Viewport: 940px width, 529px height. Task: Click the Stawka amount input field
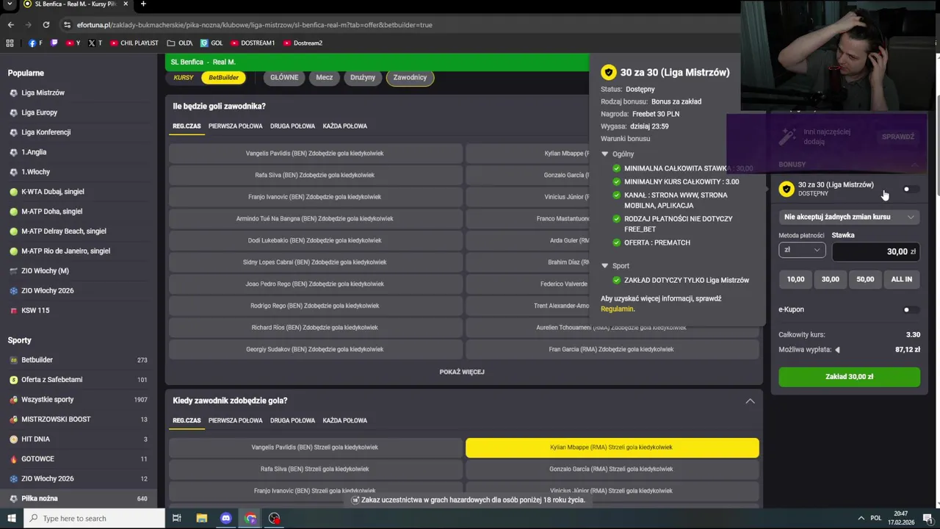(876, 251)
